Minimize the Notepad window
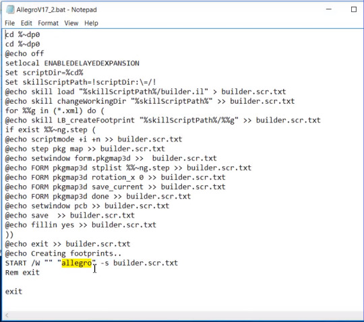The width and height of the screenshot is (364, 322). coord(329,9)
